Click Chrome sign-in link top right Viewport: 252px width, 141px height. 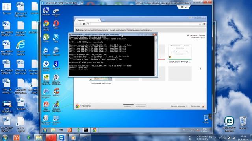click(203, 38)
